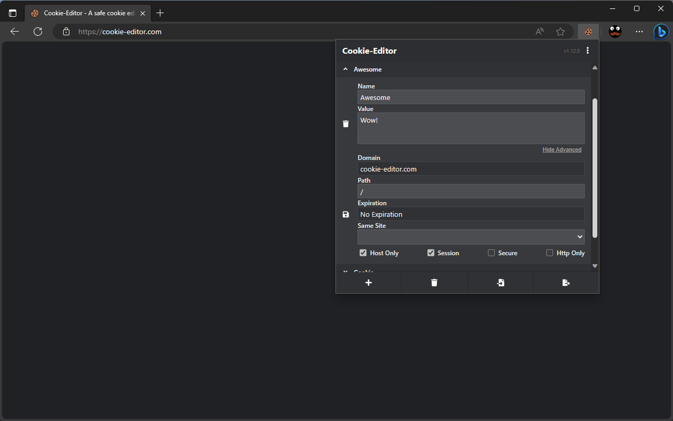Click the Import cookies button
This screenshot has width=673, height=421.
pos(501,283)
